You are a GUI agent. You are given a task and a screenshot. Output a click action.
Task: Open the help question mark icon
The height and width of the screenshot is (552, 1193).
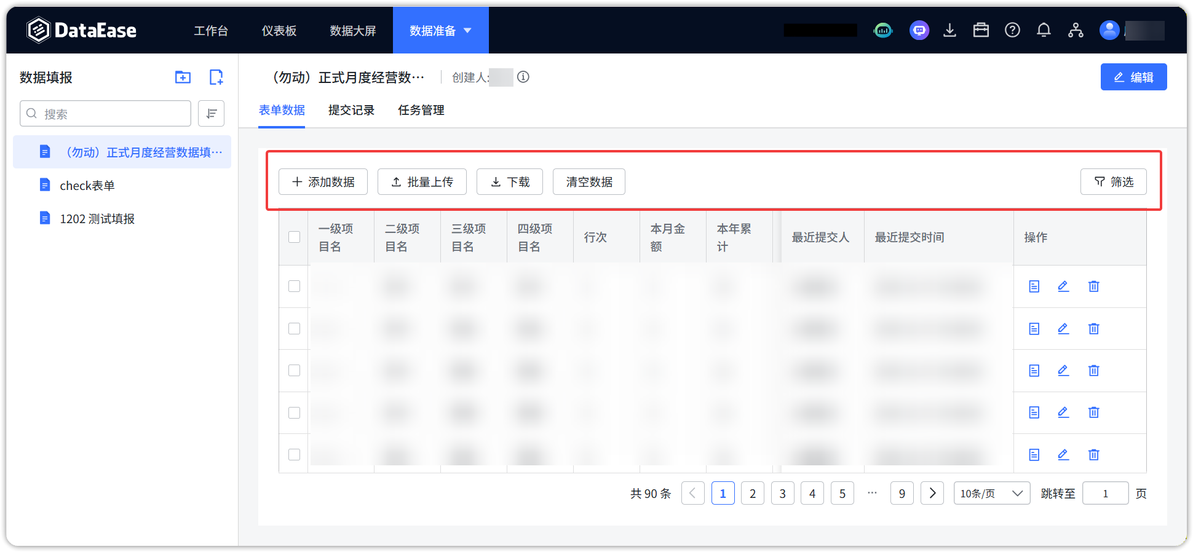pos(1012,30)
